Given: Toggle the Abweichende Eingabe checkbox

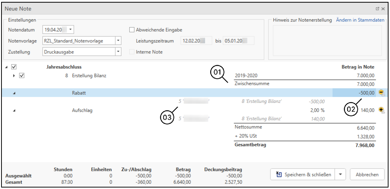Looking at the screenshot, I should pyautogui.click(x=131, y=30).
